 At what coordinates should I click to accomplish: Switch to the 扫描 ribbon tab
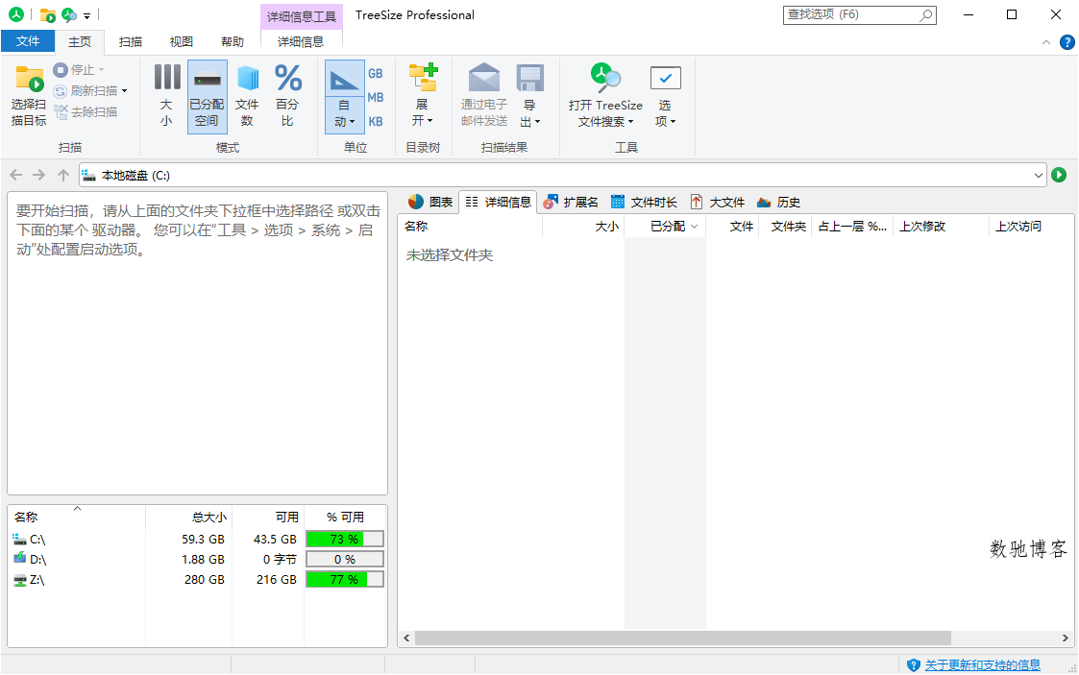pyautogui.click(x=131, y=41)
